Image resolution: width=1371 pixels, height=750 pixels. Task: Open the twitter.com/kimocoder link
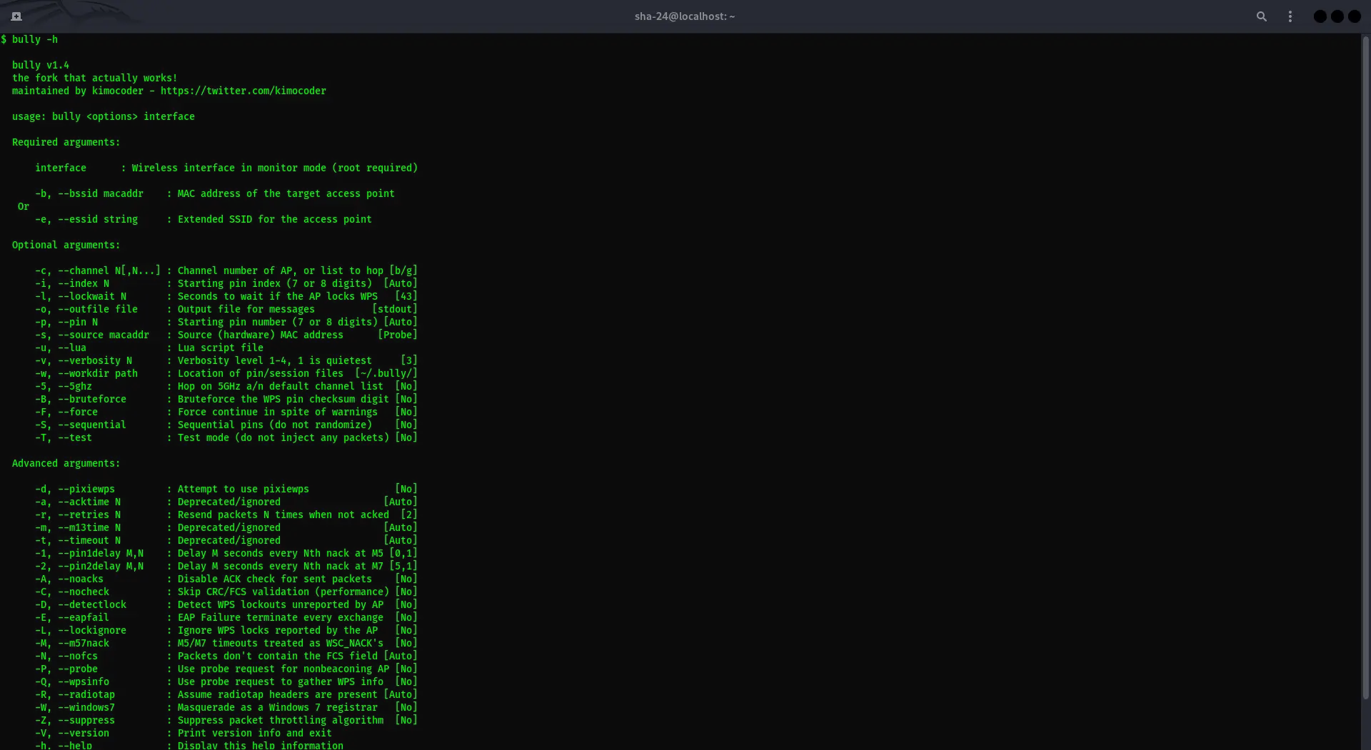pyautogui.click(x=243, y=91)
